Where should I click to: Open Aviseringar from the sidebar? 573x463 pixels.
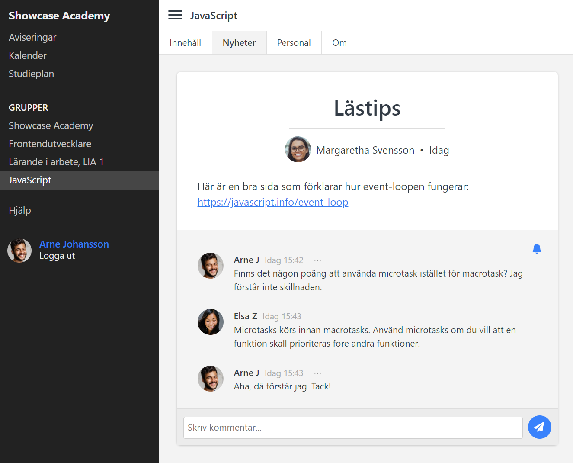tap(32, 37)
